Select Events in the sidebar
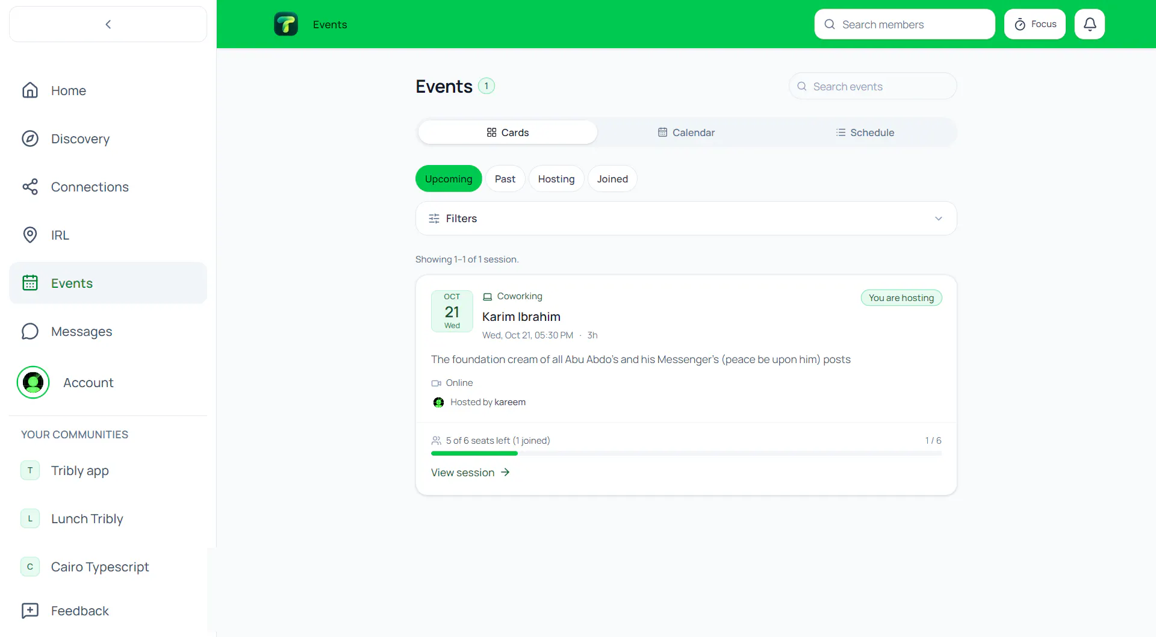Viewport: 1156px width, 637px height. coord(108,283)
